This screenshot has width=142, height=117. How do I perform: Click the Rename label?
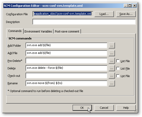(13, 83)
